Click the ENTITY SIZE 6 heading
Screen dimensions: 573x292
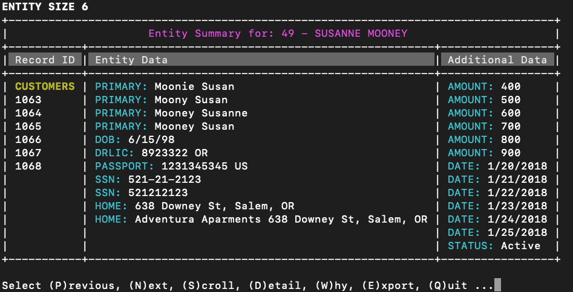pyautogui.click(x=45, y=7)
